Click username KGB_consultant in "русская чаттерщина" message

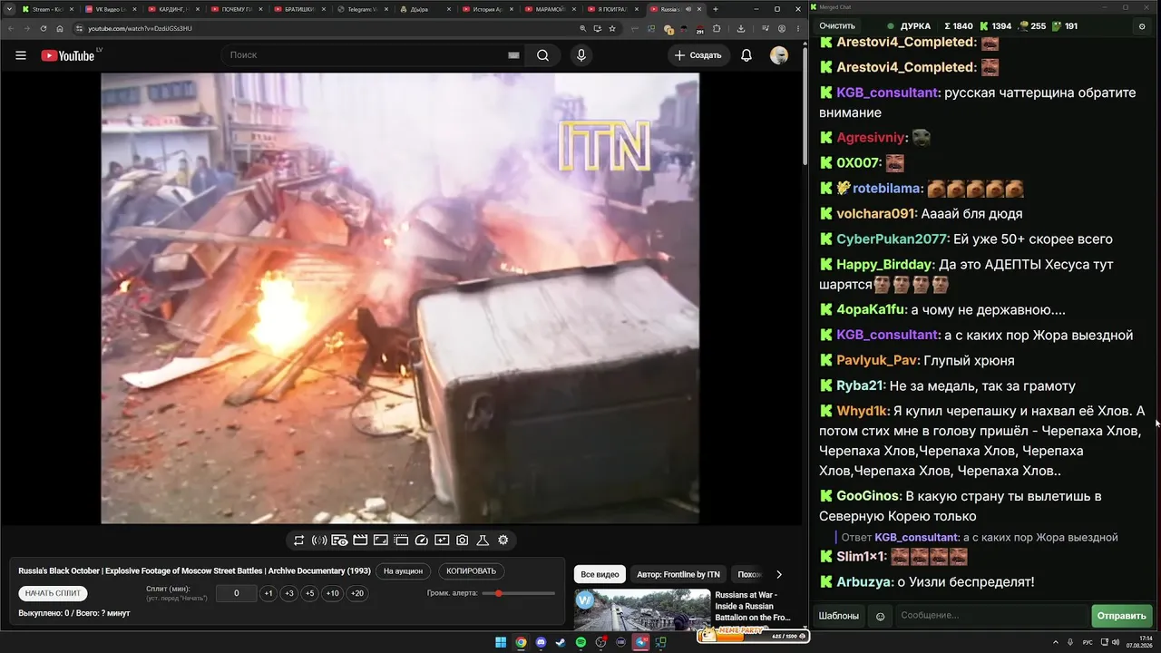(888, 93)
